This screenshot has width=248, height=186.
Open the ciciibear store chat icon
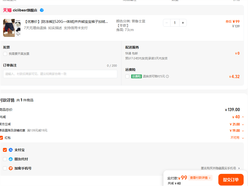tap(42, 10)
